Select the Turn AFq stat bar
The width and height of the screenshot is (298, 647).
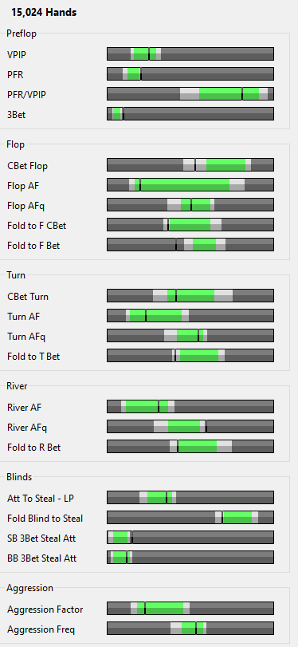[x=190, y=335]
